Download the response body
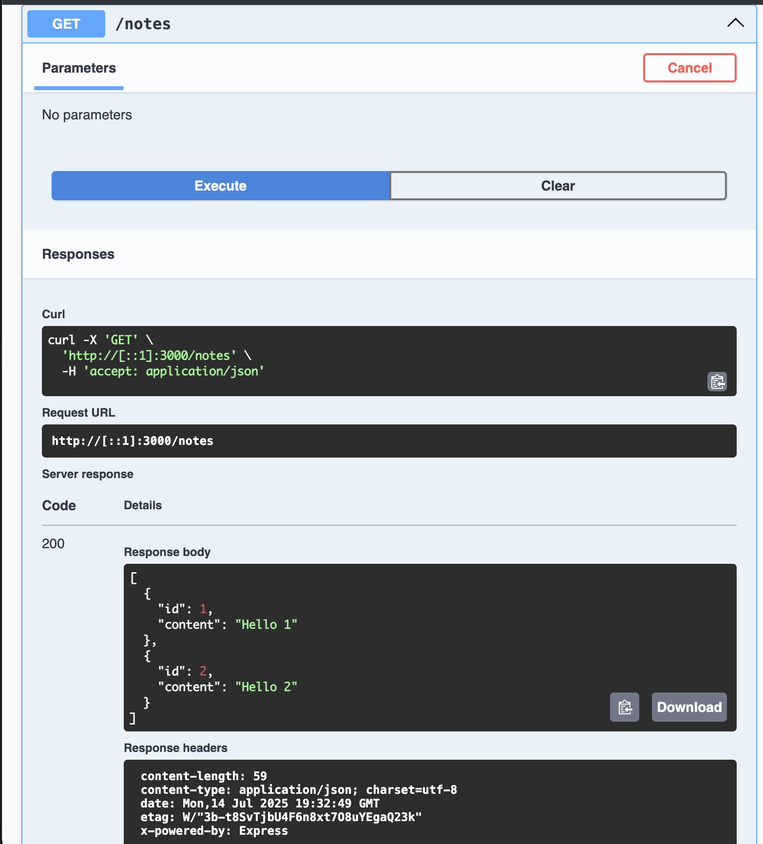This screenshot has width=763, height=844. pos(689,707)
